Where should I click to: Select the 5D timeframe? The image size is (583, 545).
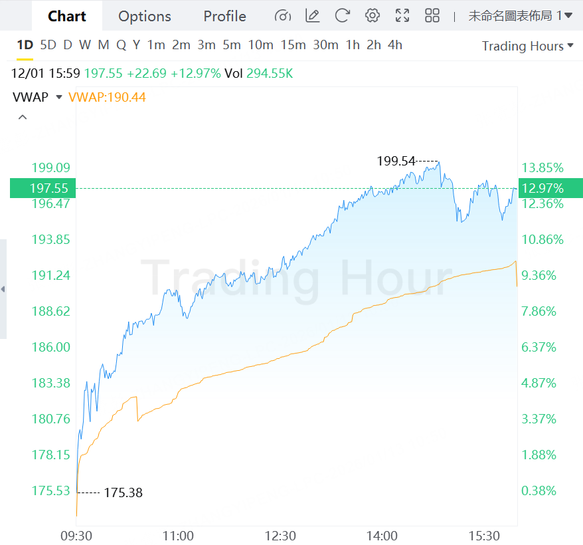[x=48, y=45]
